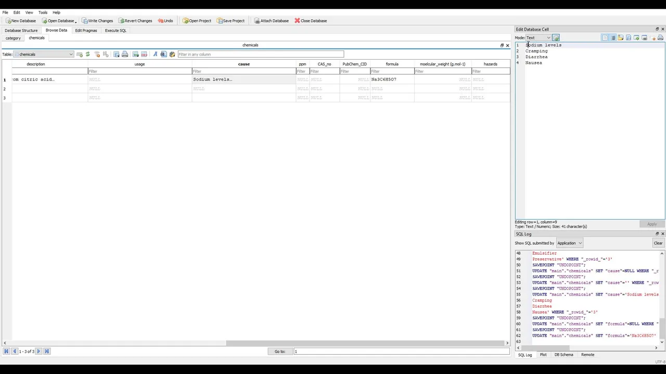Click the filter box under usage column
The width and height of the screenshot is (666, 374).
(x=139, y=71)
